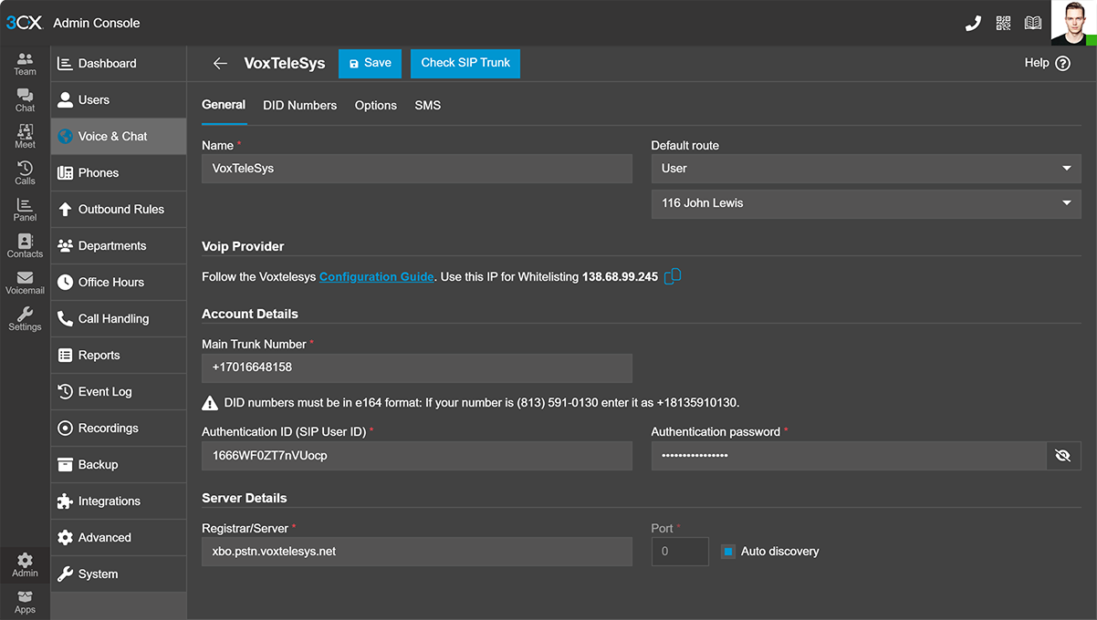The width and height of the screenshot is (1097, 620).
Task: Open the Configuration Guide link
Action: coord(376,276)
